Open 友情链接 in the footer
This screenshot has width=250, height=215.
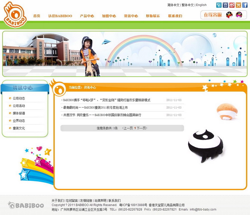pyautogui.click(x=86, y=201)
